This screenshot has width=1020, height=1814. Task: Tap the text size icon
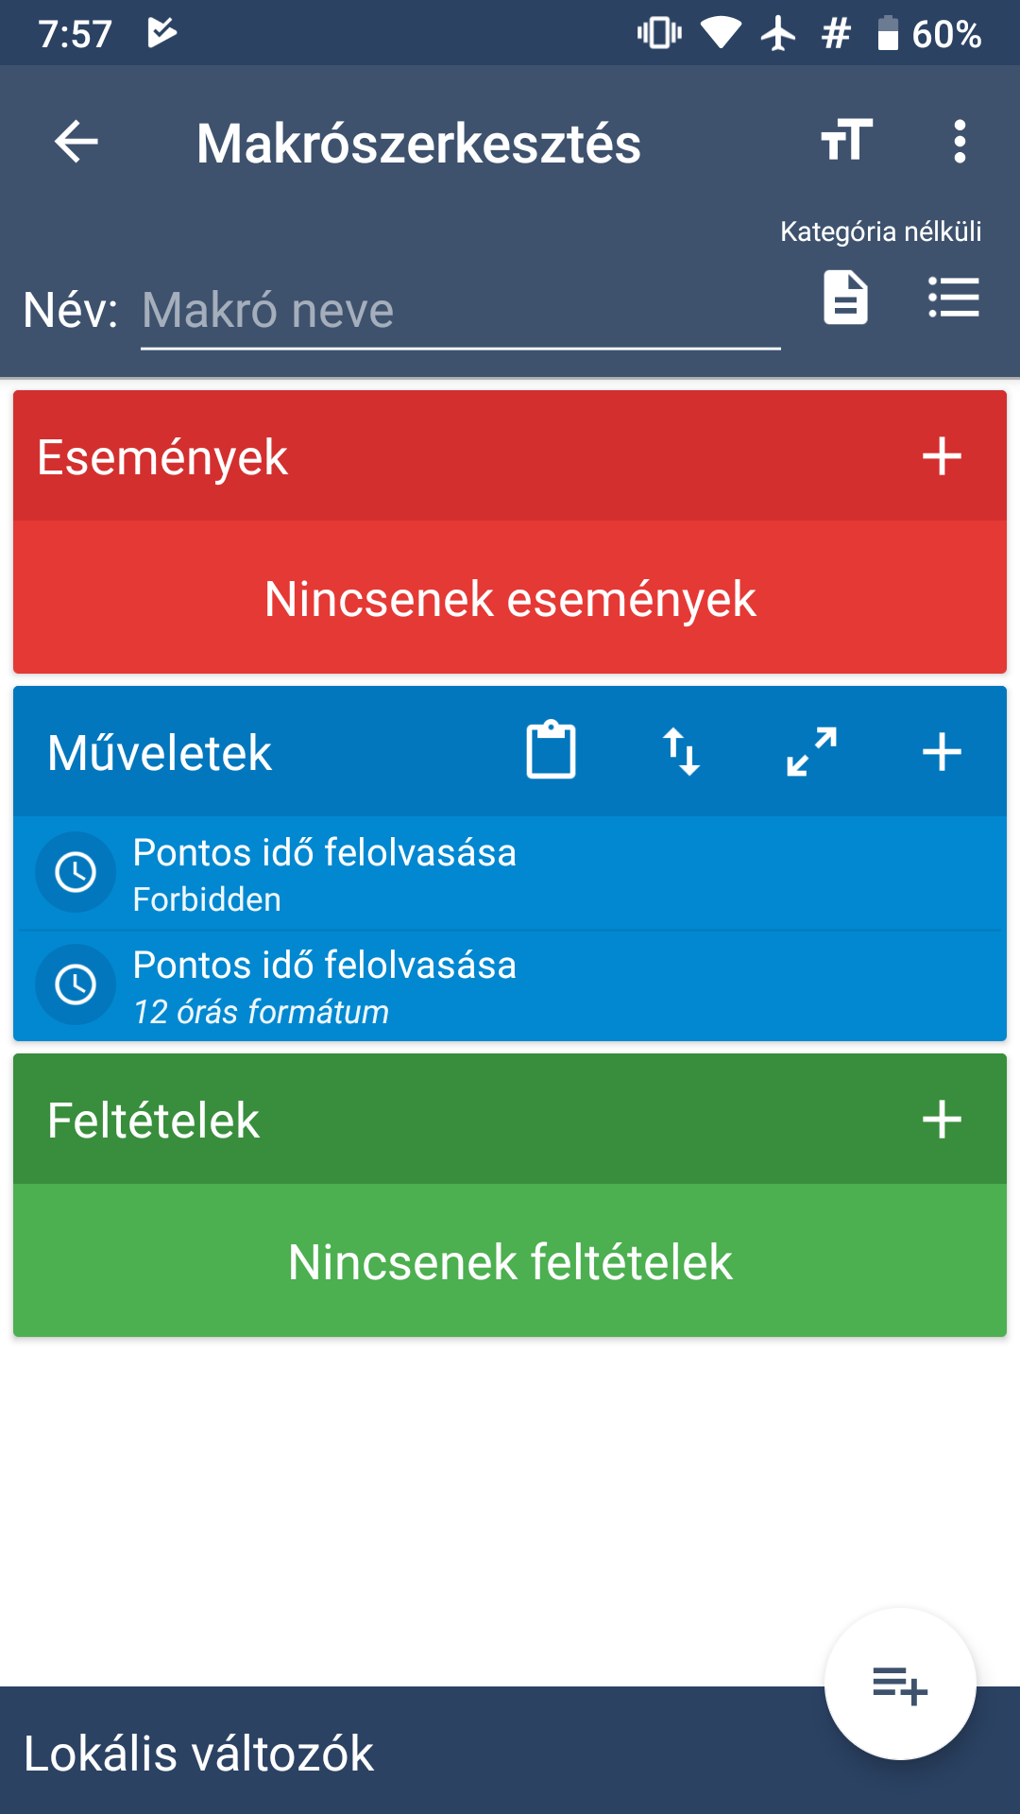point(846,142)
